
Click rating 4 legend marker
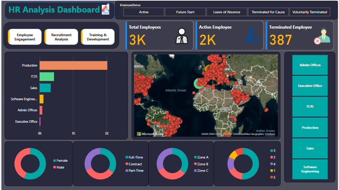(271, 164)
